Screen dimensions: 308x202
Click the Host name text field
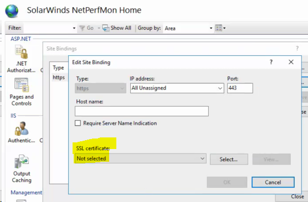point(142,111)
